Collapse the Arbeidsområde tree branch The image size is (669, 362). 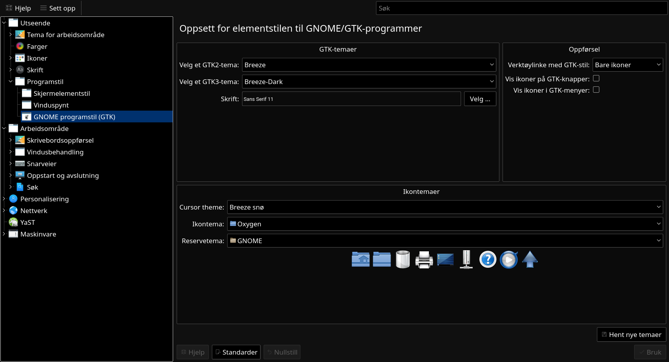click(4, 129)
